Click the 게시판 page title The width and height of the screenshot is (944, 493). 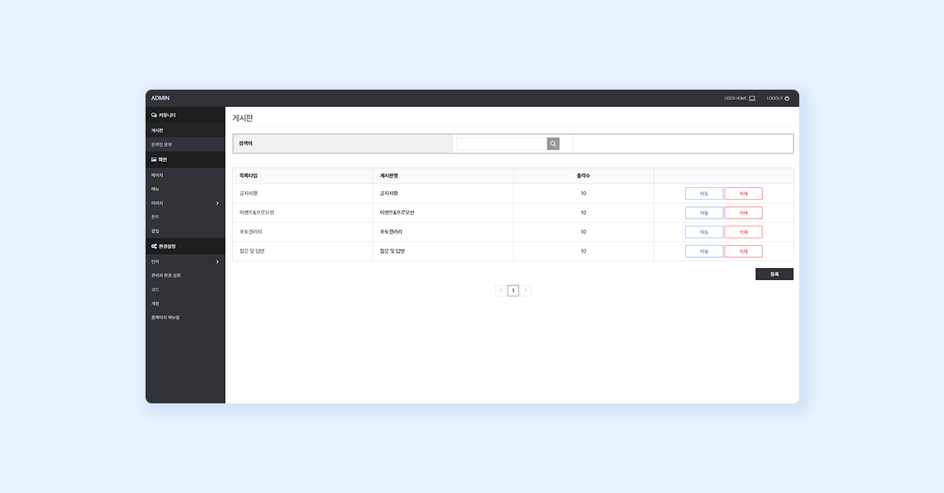coord(243,118)
